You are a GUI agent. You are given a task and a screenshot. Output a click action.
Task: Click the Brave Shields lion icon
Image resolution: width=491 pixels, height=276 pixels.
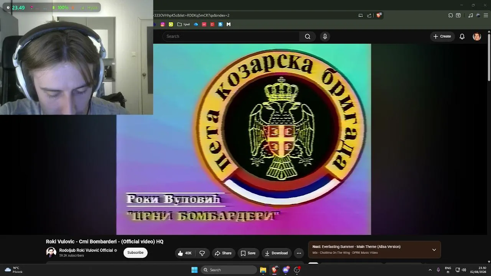coord(379,15)
